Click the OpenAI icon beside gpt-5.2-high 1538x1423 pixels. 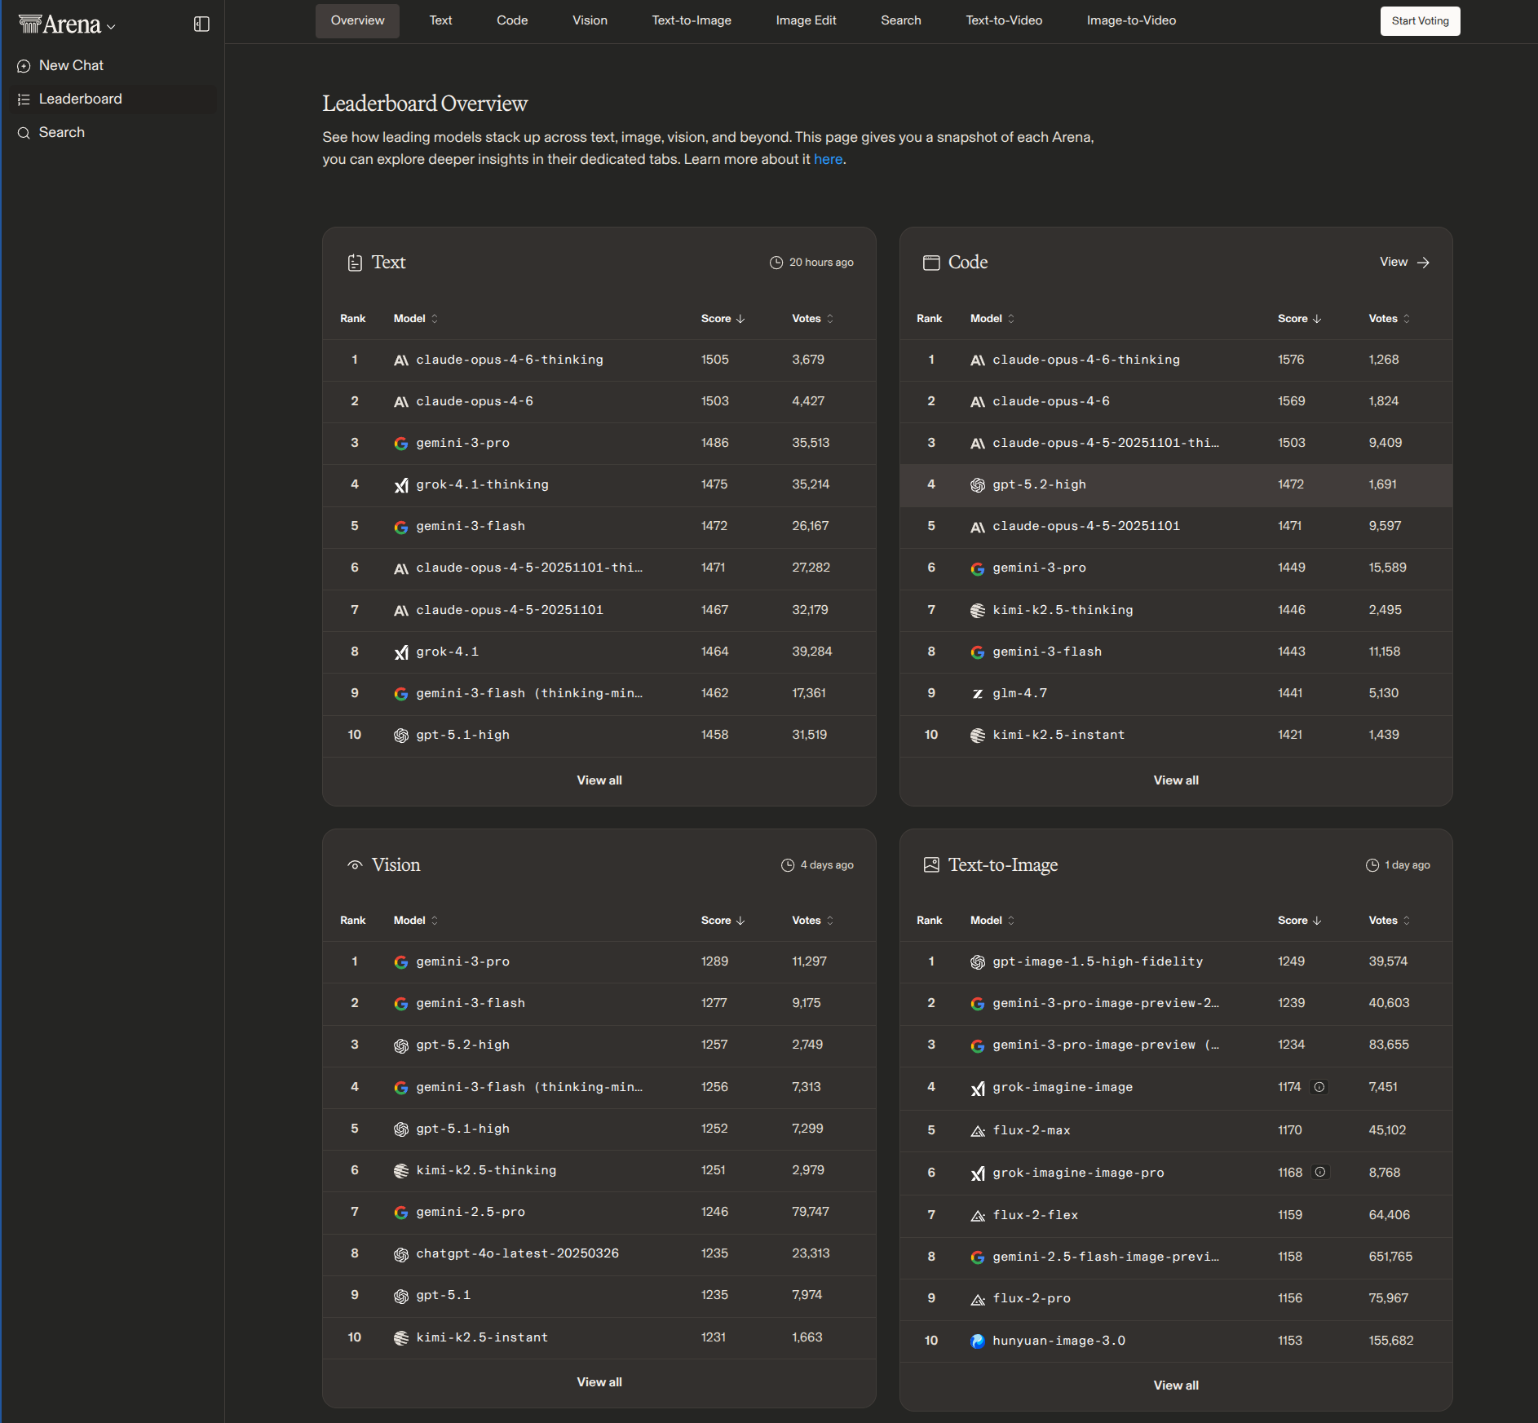coord(978,484)
